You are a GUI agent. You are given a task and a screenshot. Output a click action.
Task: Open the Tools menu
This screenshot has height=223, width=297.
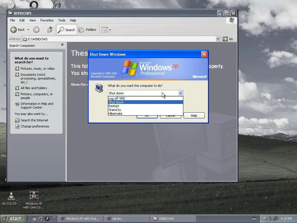62,20
